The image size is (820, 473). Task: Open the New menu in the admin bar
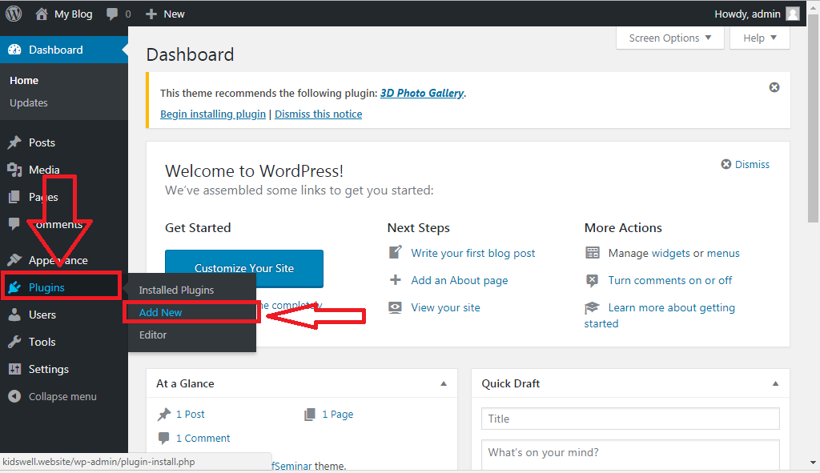pos(164,13)
